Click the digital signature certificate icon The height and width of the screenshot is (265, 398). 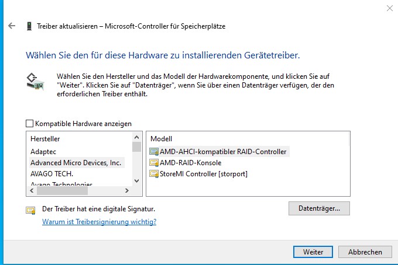pos(30,210)
